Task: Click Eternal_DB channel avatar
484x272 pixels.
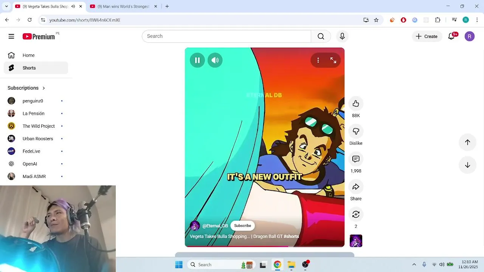Action: coord(195,226)
